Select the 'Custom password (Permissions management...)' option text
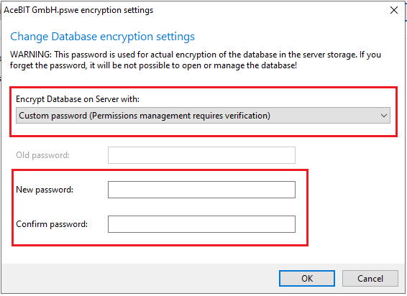 145,116
